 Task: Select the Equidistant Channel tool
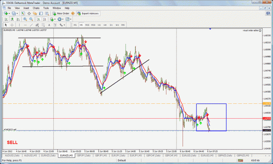click(37, 25)
